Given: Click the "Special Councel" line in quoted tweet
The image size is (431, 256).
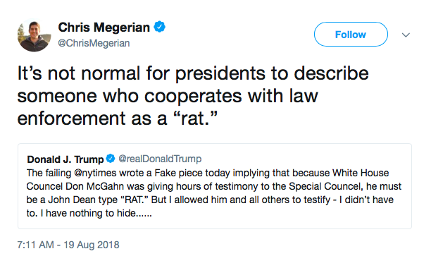Looking at the screenshot, I should click(x=214, y=186).
